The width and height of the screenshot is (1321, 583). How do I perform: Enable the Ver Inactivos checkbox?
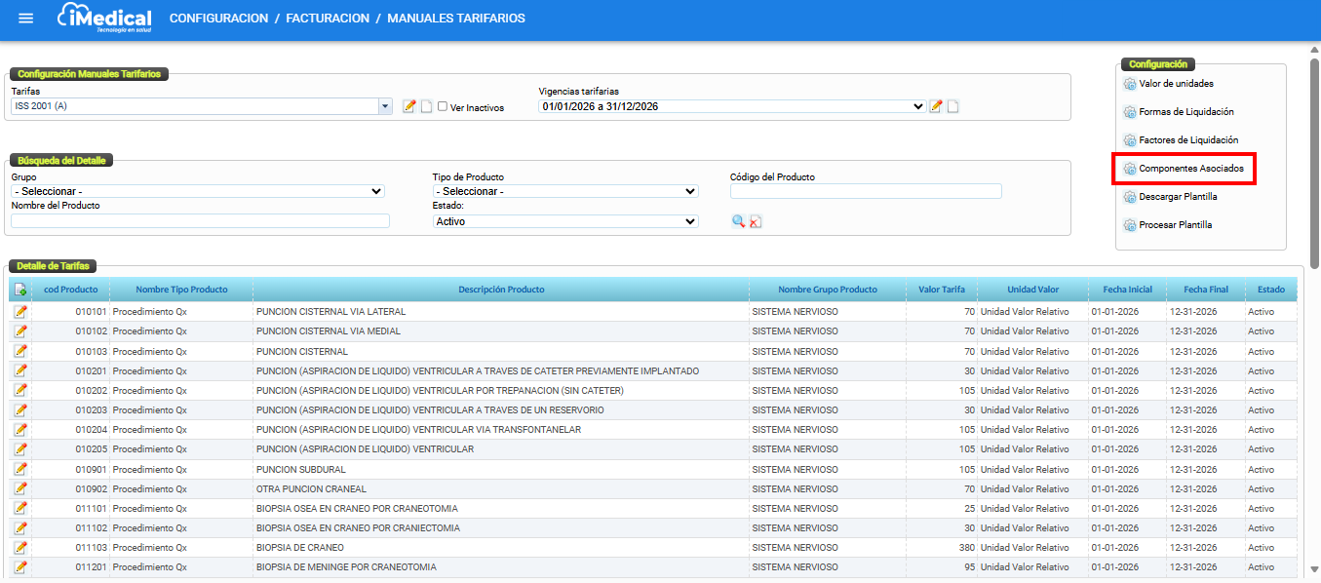(443, 107)
